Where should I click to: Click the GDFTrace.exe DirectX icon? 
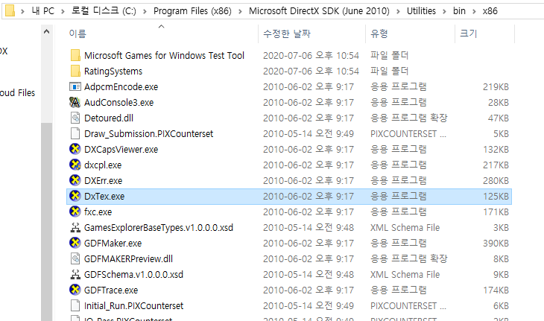click(75, 290)
